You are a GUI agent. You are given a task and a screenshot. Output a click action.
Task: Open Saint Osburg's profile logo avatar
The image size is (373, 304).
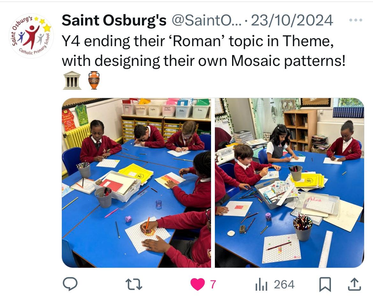[31, 36]
